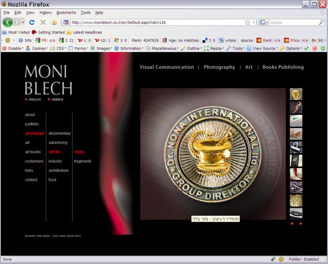Expand the developer Tools dropdown

tap(236, 48)
